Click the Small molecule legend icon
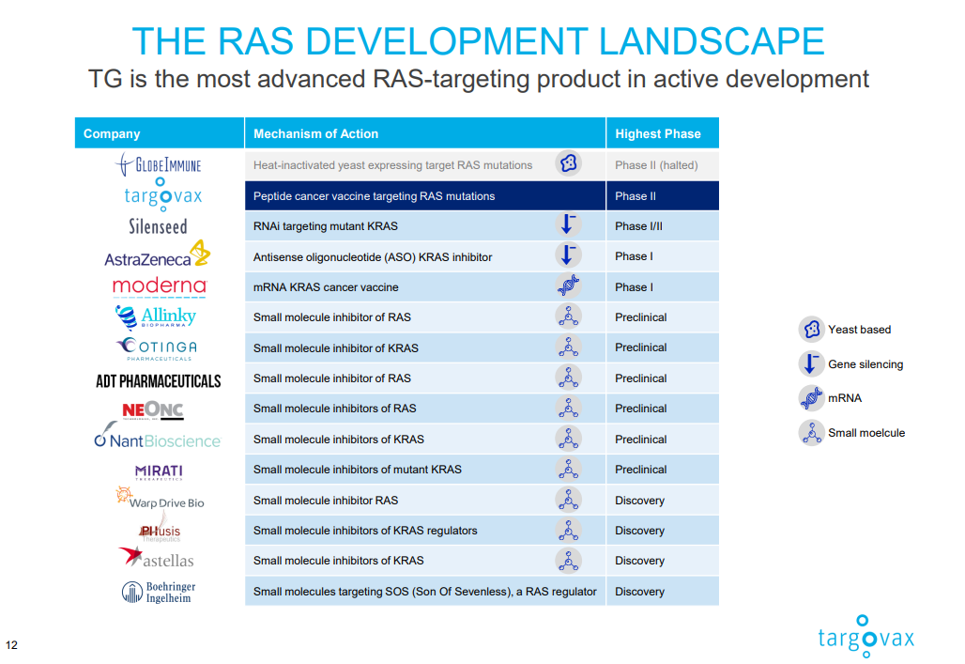The height and width of the screenshot is (664, 965). 812,433
